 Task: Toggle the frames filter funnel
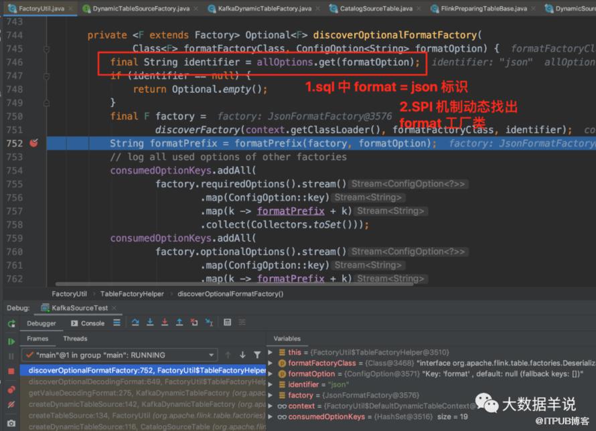point(257,355)
